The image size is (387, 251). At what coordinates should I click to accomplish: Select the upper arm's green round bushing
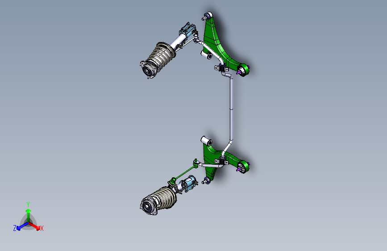[x=244, y=69]
